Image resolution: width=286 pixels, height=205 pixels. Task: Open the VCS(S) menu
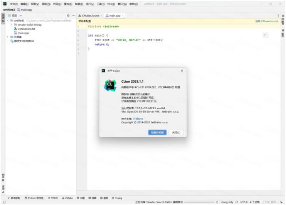[111, 4]
